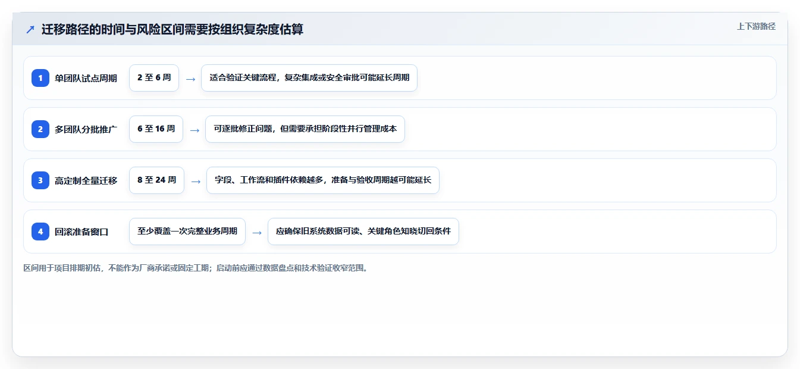Click the heading 迁移路径的时间与风险区间需要按组织复杂度估算
This screenshot has height=369, width=800.
172,29
